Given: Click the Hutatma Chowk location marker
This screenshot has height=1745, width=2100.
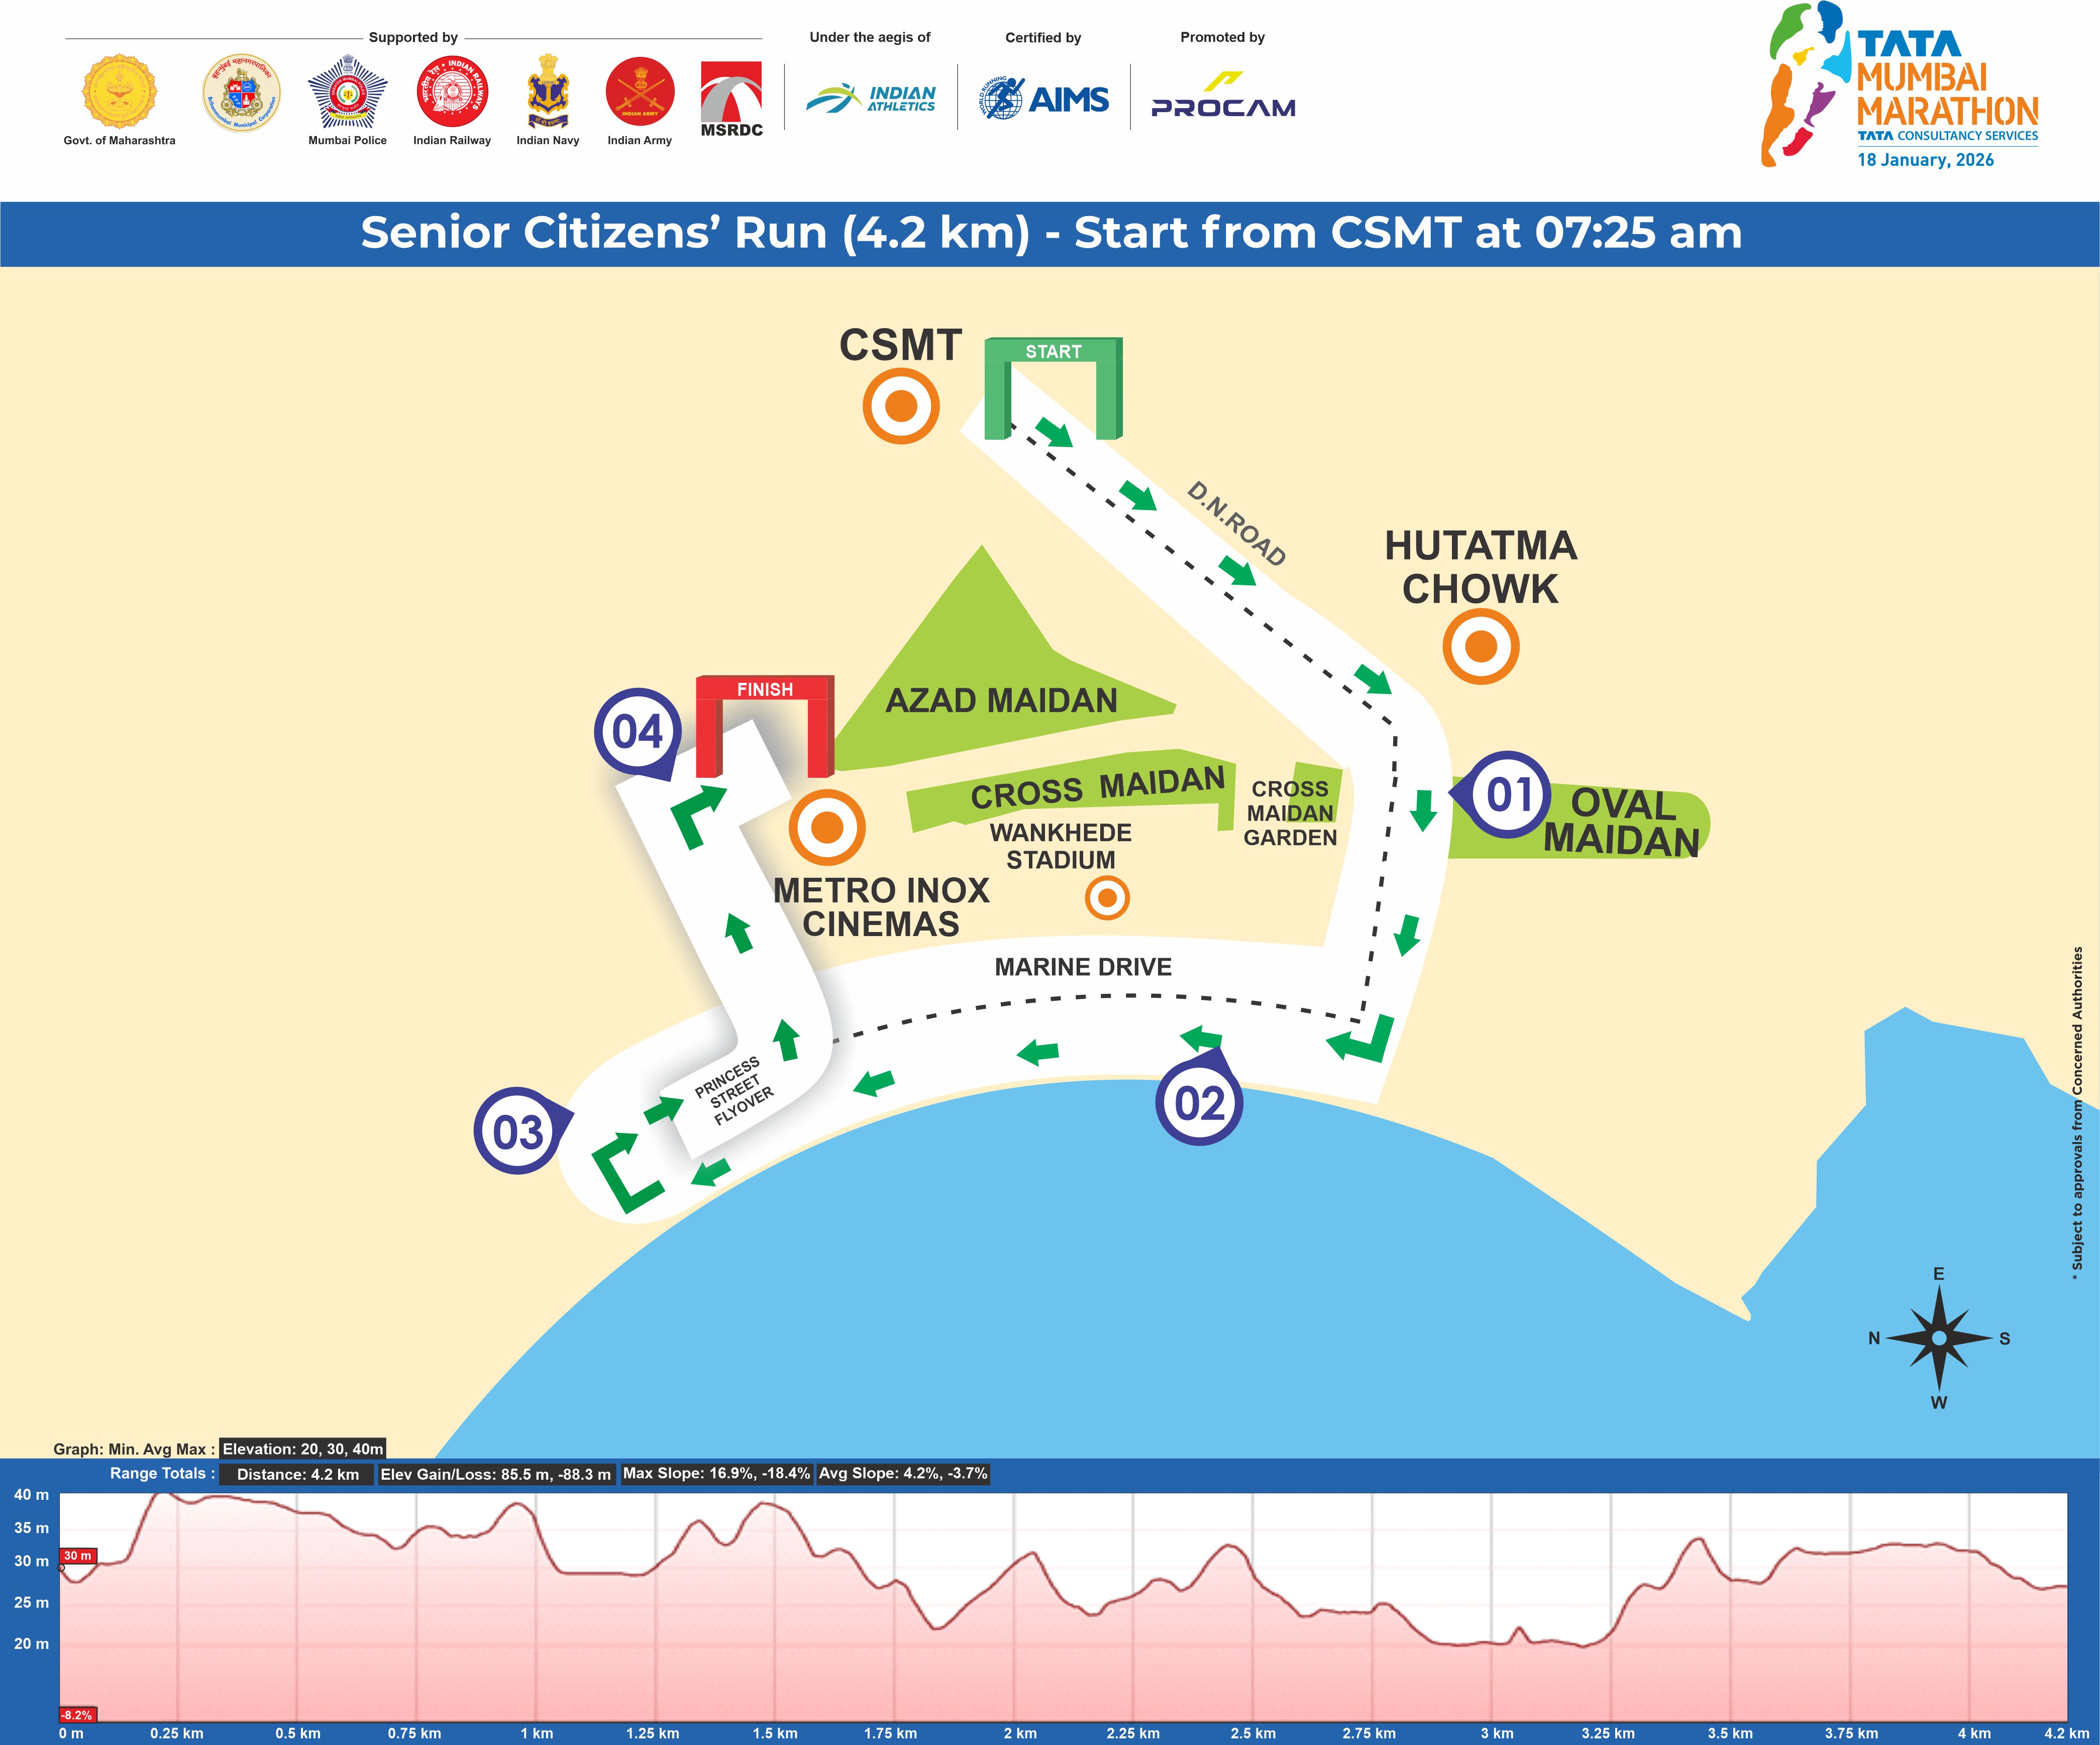Looking at the screenshot, I should click(x=1480, y=646).
